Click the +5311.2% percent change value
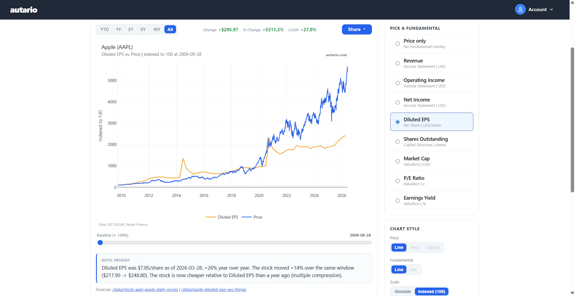Image resolution: width=575 pixels, height=296 pixels. (x=273, y=30)
